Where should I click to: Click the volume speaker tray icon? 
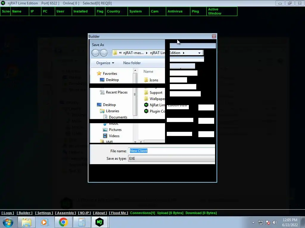tap(275, 222)
